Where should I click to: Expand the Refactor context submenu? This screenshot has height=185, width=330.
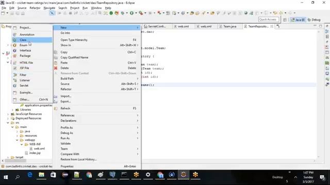point(97,89)
